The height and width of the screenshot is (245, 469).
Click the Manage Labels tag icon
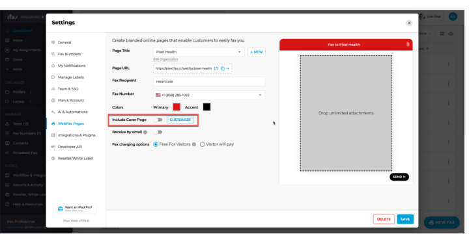click(x=53, y=77)
